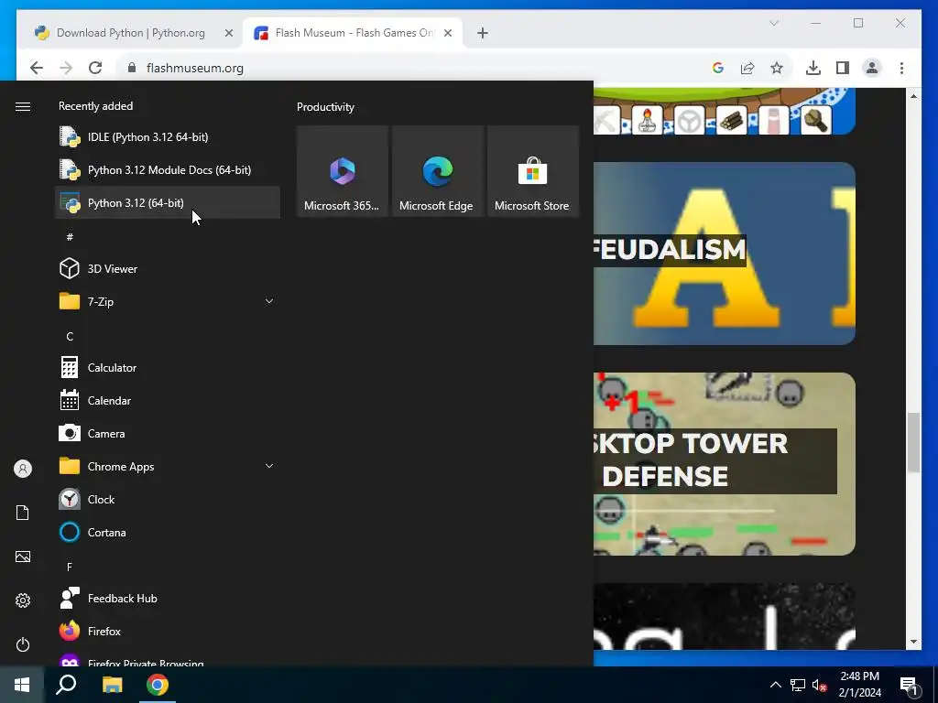Click the Recently added heading
The height and width of the screenshot is (703, 938).
[x=95, y=106]
